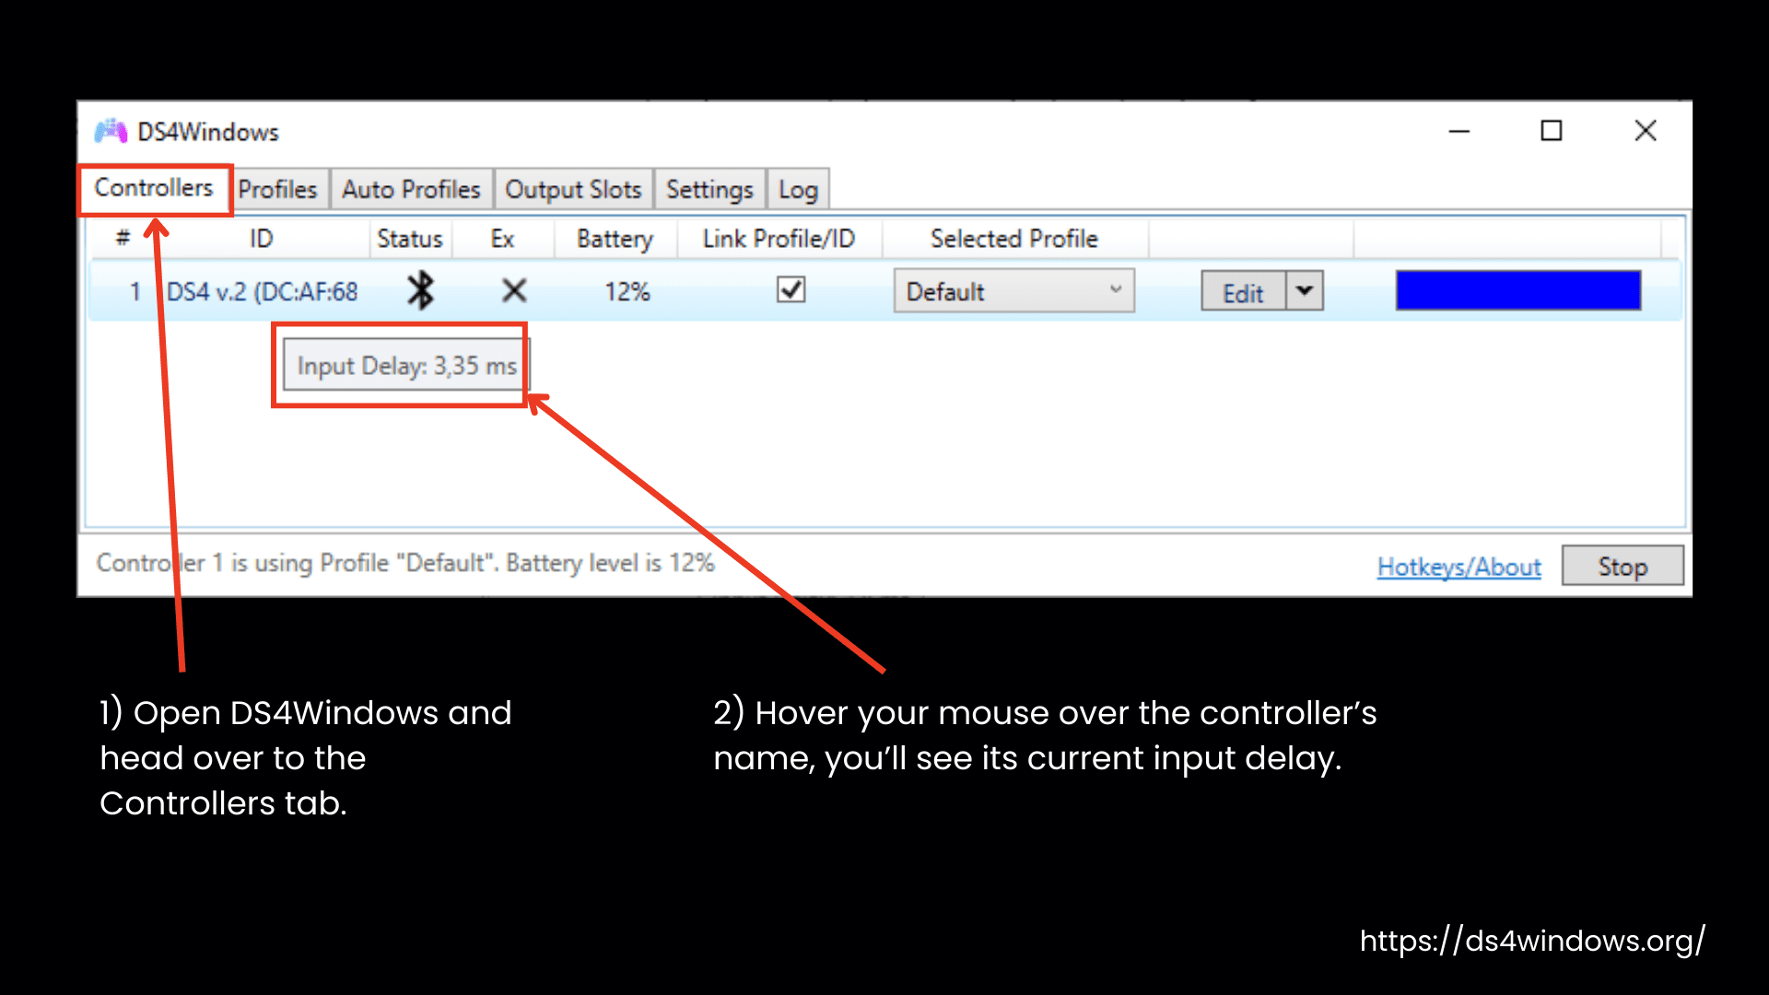The width and height of the screenshot is (1769, 995).
Task: Switch to the Output Slots tab
Action: [x=573, y=190]
